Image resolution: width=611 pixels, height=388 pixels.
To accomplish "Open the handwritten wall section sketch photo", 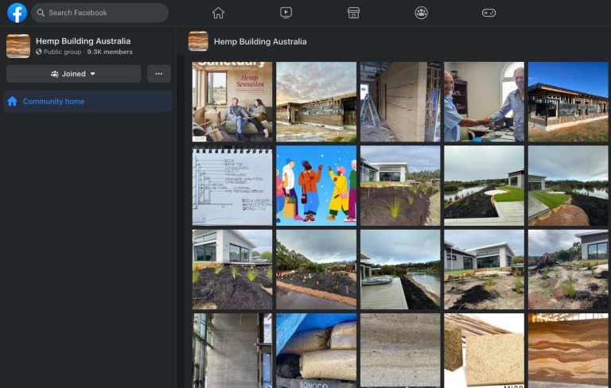I will (232, 185).
